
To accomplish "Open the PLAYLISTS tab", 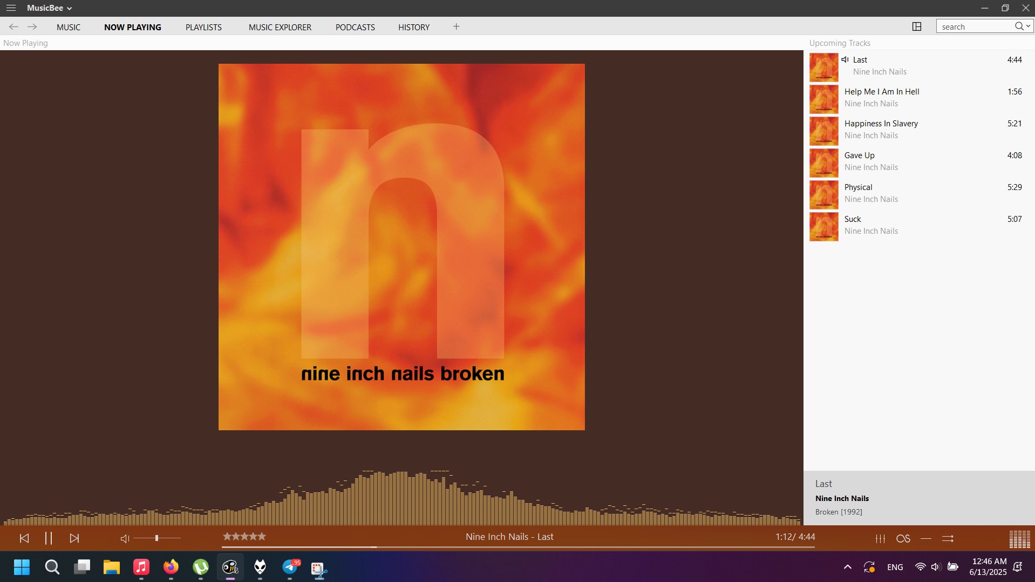I will coord(203,27).
